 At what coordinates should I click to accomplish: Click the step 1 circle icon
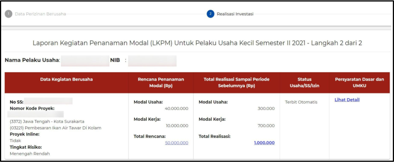click(x=8, y=14)
